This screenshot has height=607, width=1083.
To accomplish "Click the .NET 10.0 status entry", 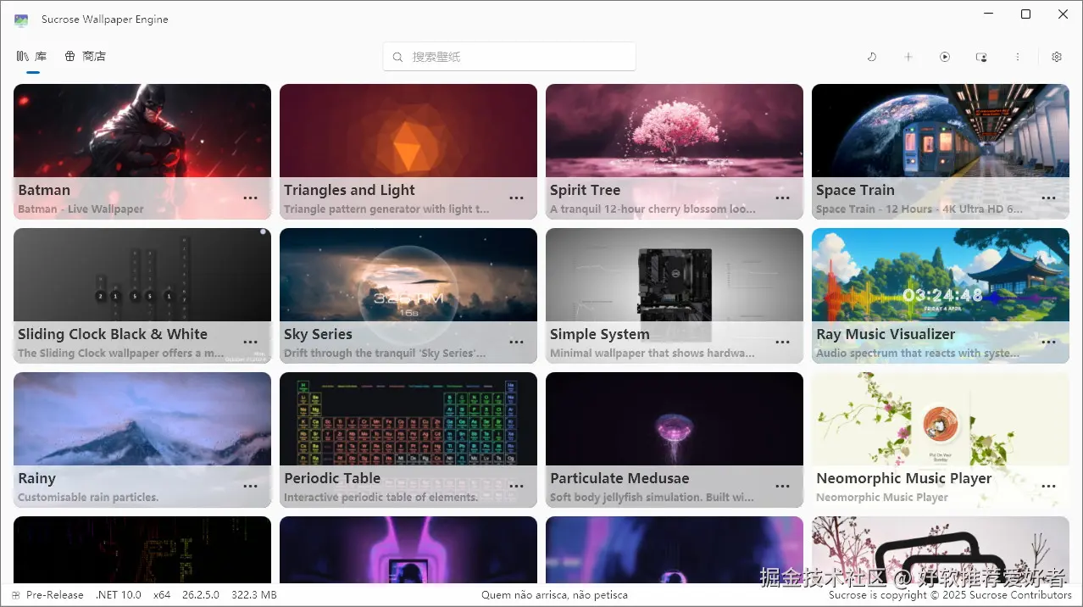I will point(119,595).
